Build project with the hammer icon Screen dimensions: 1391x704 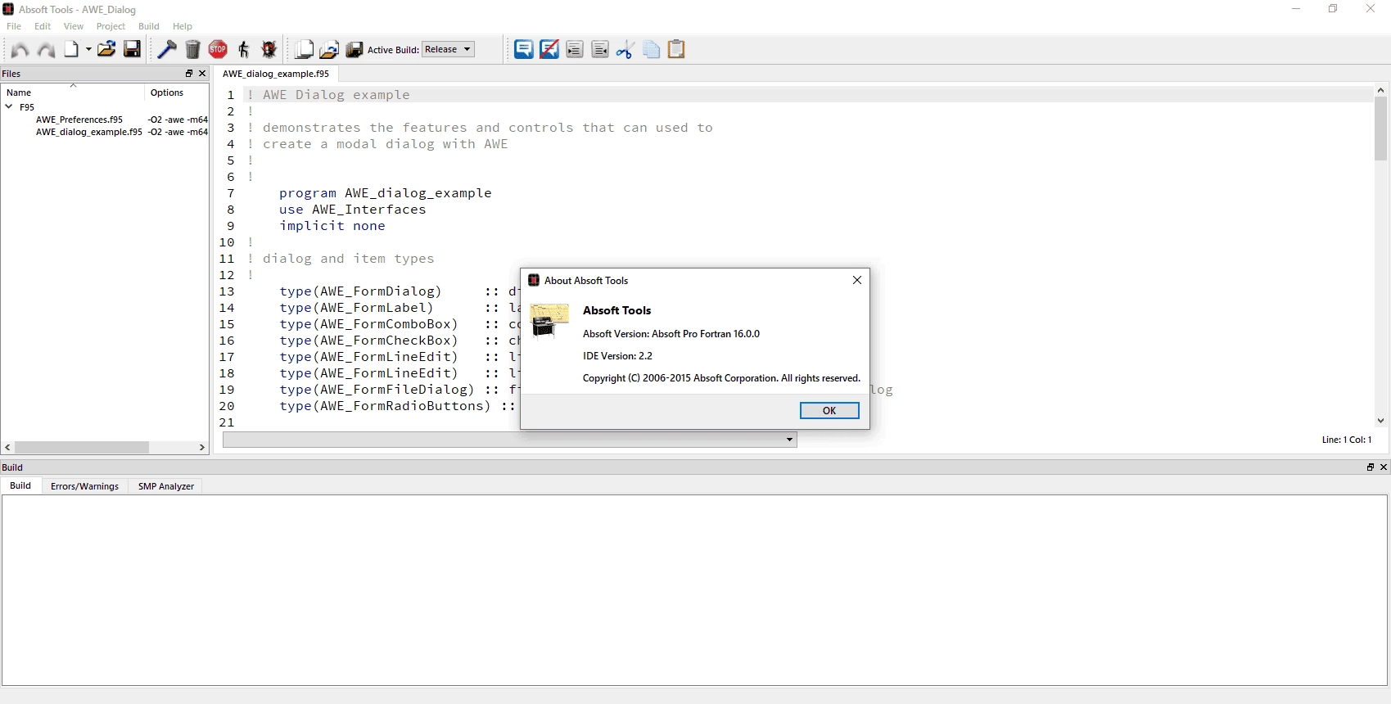[x=167, y=49]
